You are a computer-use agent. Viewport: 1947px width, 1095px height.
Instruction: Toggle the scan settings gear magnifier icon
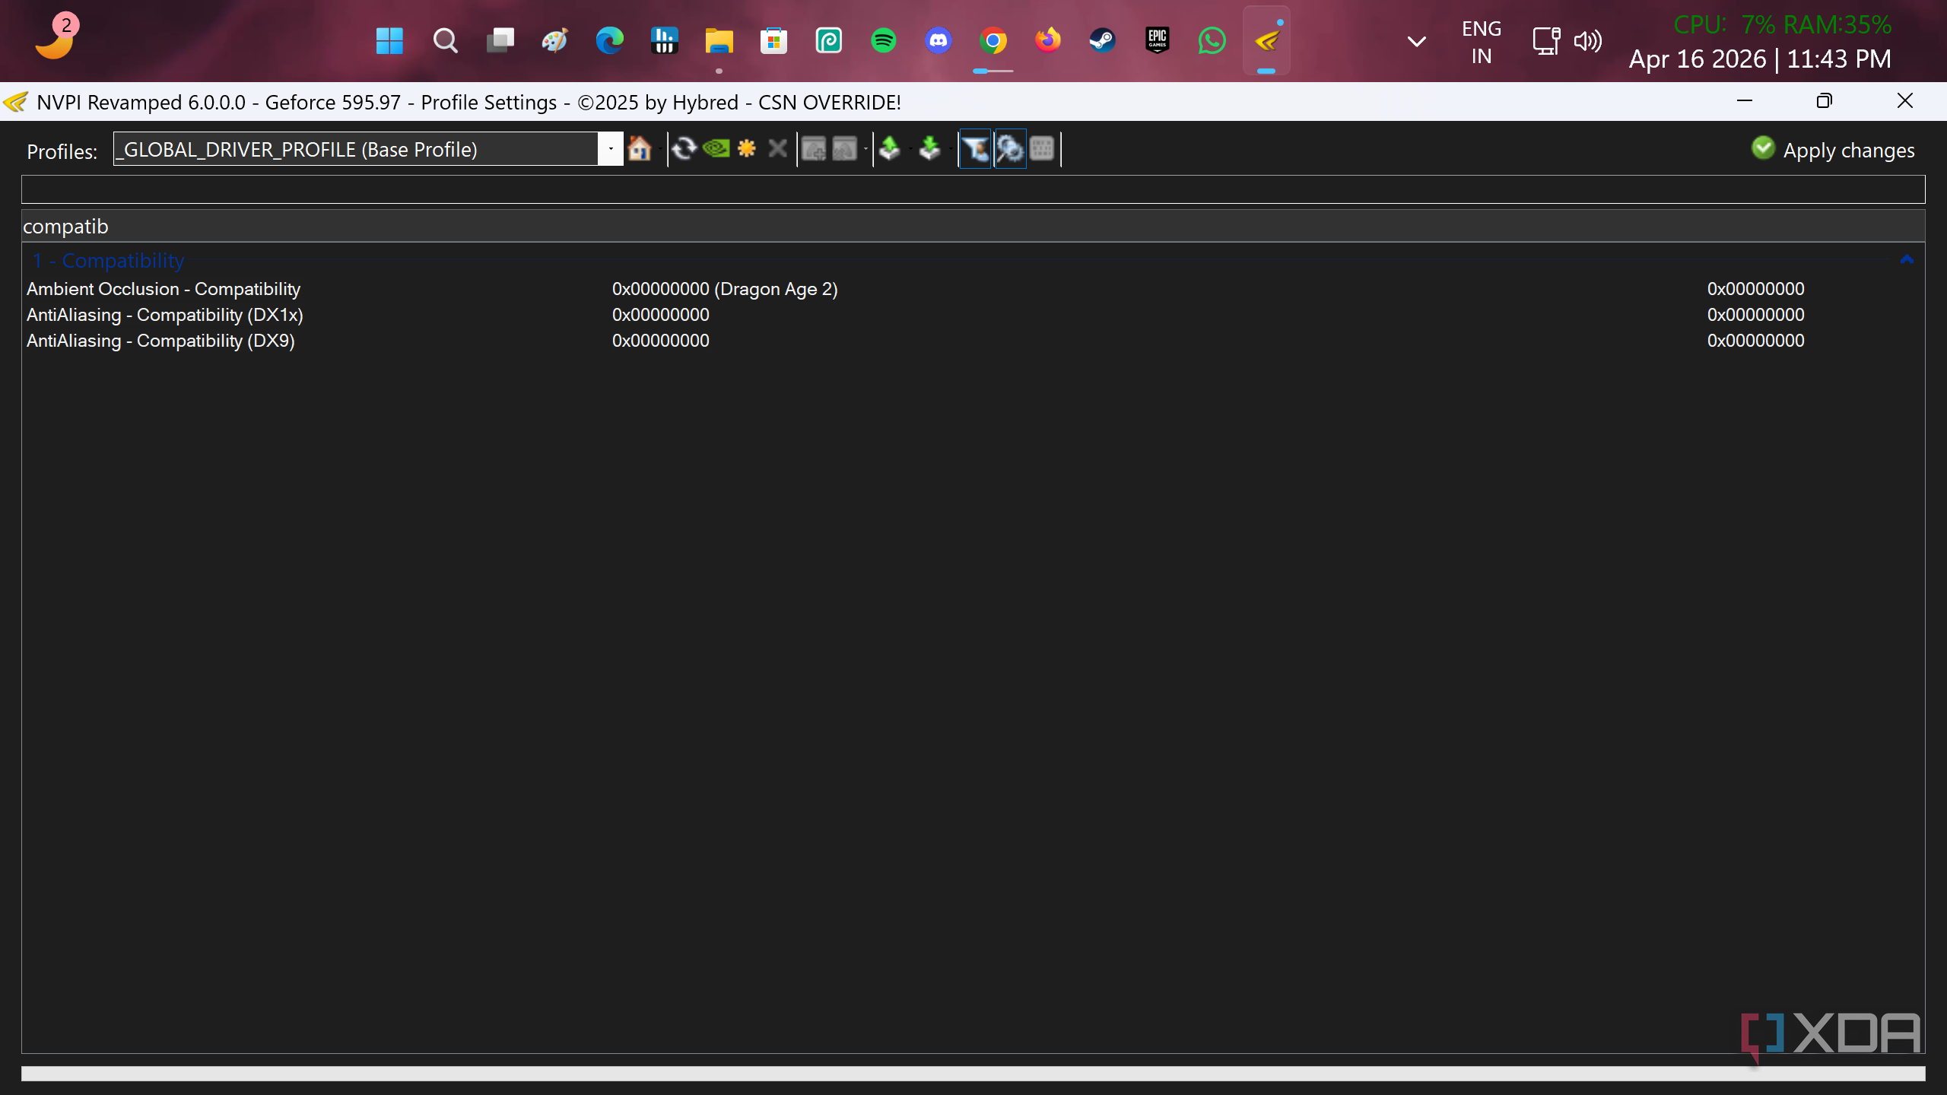point(1010,148)
